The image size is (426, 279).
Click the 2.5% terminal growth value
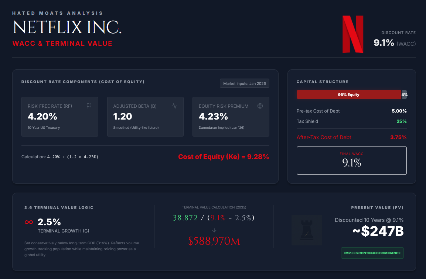(49, 222)
